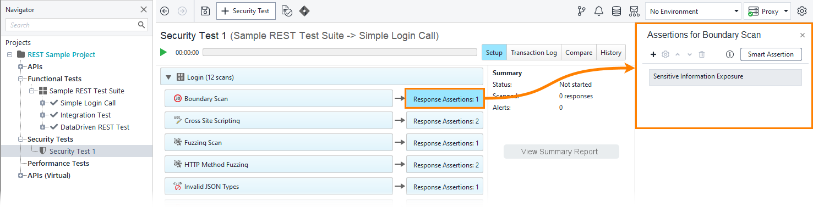The height and width of the screenshot is (207, 813).
Task: Collapse the Login (12 scans) section
Action: (169, 77)
